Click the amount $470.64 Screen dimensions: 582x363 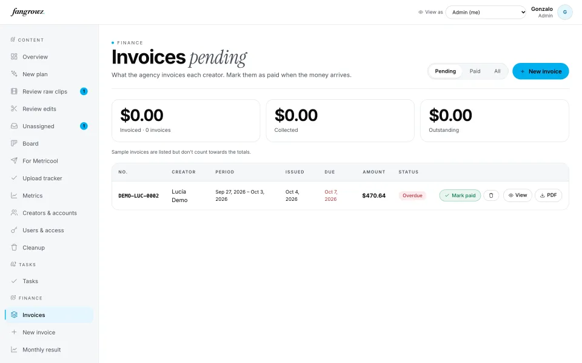(x=374, y=195)
